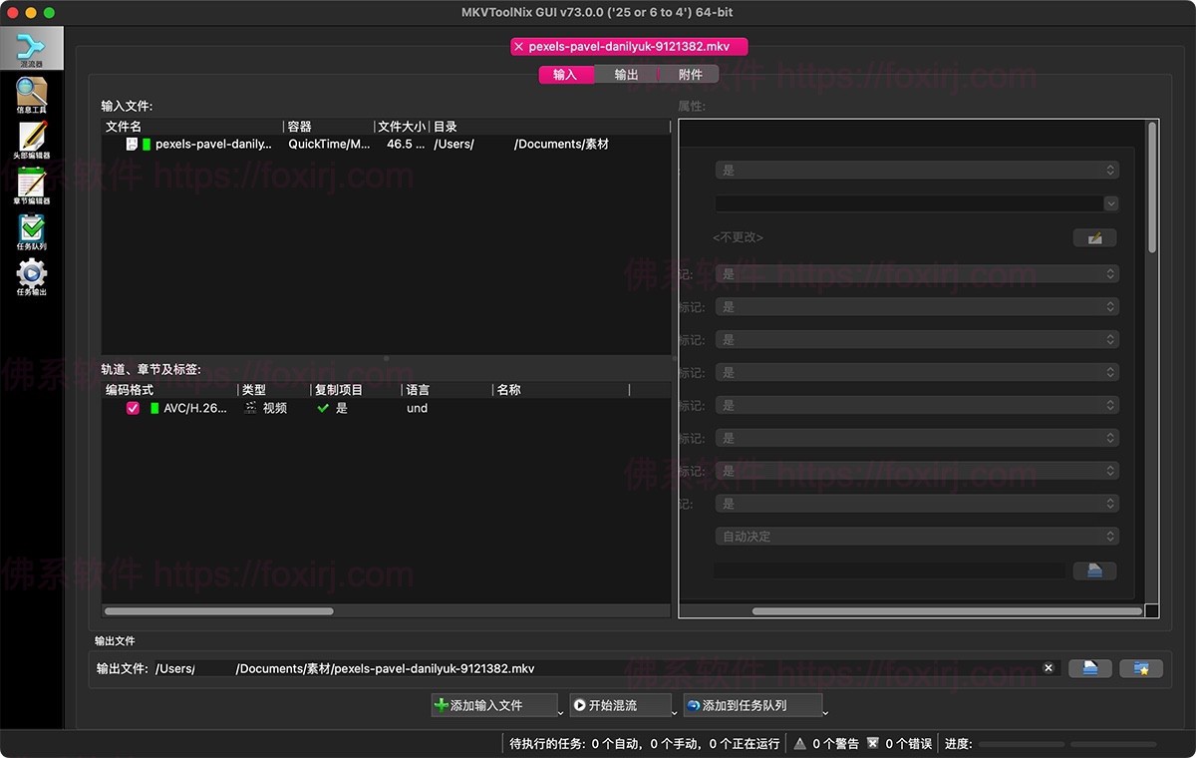Toggle the 复制项目 checkmark for the video track
Viewport: 1196px width, 758px height.
click(x=323, y=407)
